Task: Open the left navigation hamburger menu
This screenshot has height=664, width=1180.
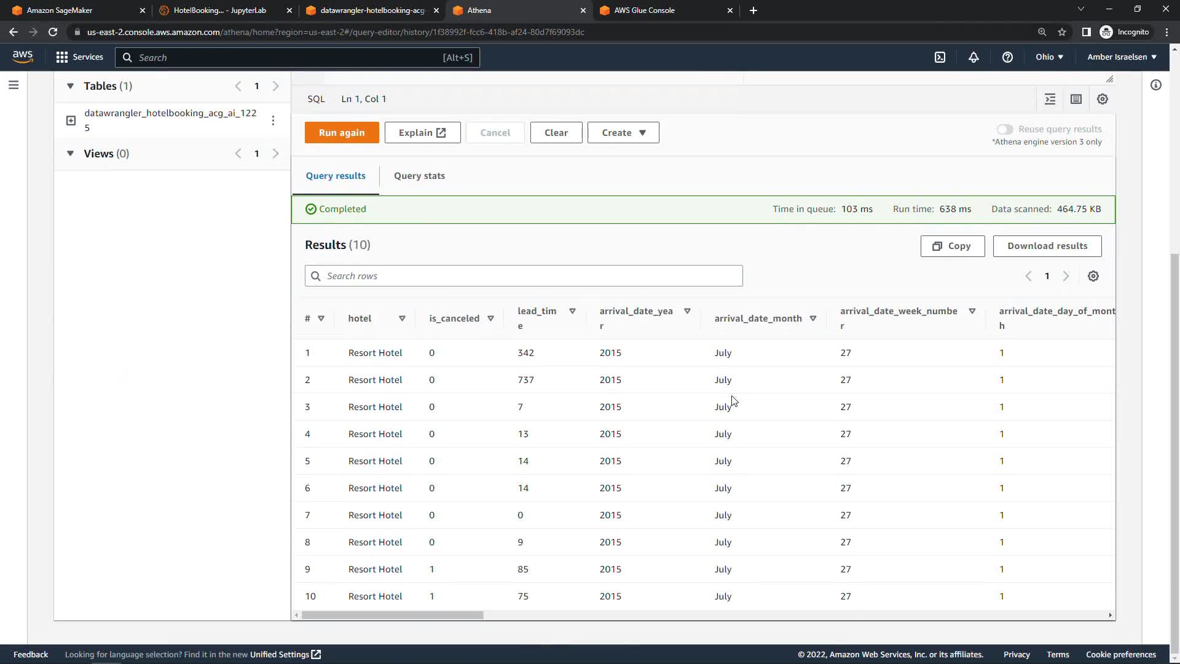Action: point(14,85)
